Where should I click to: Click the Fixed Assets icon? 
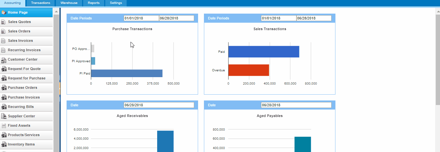click(4, 125)
